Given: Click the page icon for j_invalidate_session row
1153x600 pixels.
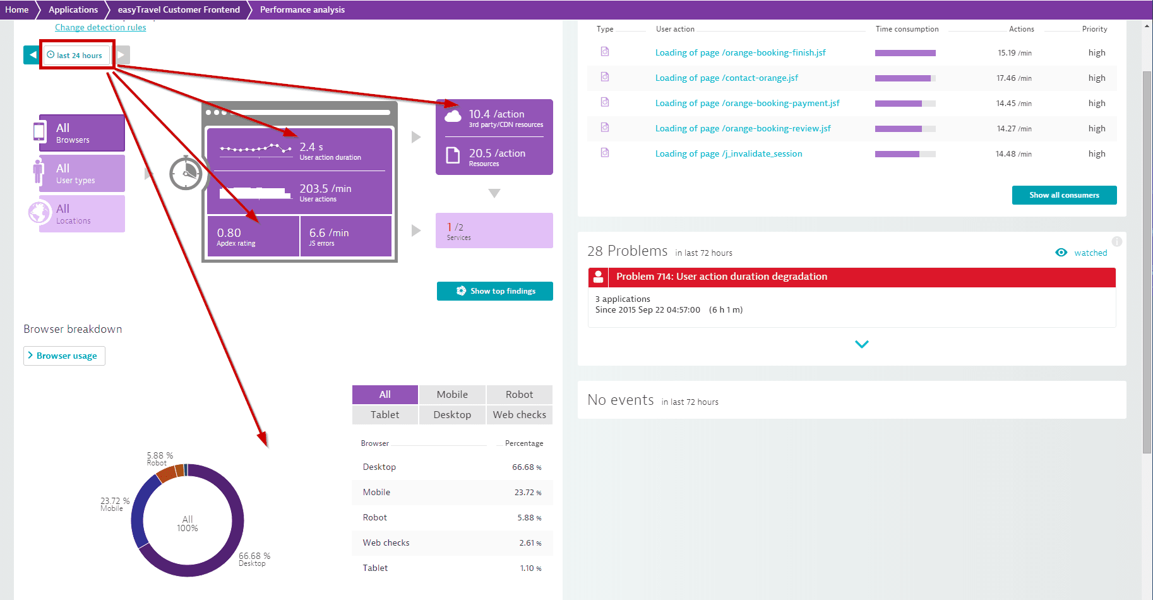Looking at the screenshot, I should 605,153.
